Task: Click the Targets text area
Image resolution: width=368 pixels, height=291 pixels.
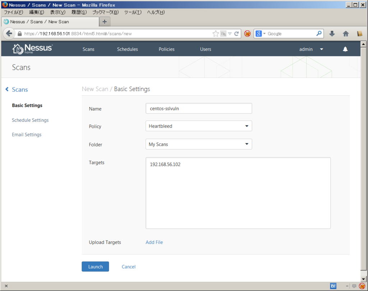Action: 238,193
